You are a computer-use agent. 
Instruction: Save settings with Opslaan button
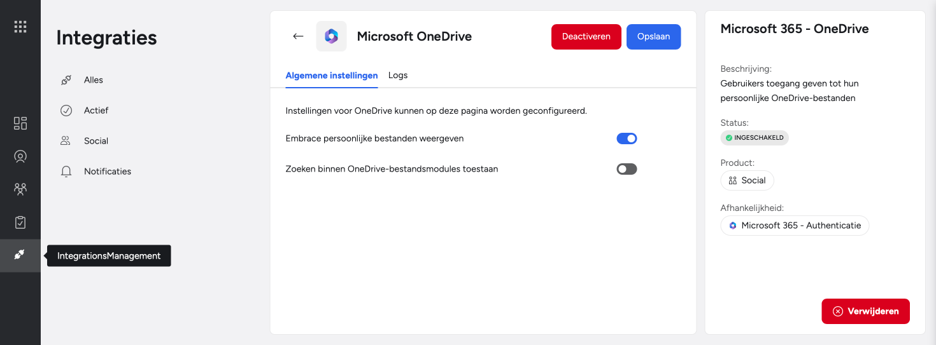pos(654,37)
